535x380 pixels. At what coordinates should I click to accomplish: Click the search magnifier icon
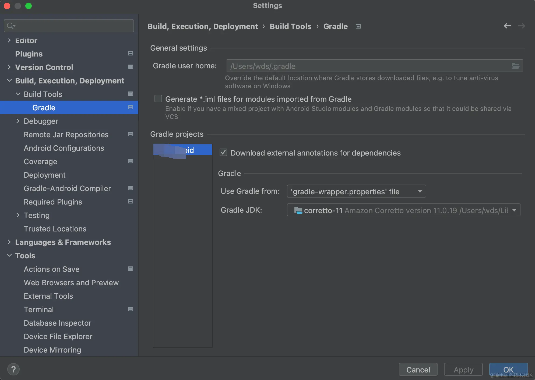11,26
